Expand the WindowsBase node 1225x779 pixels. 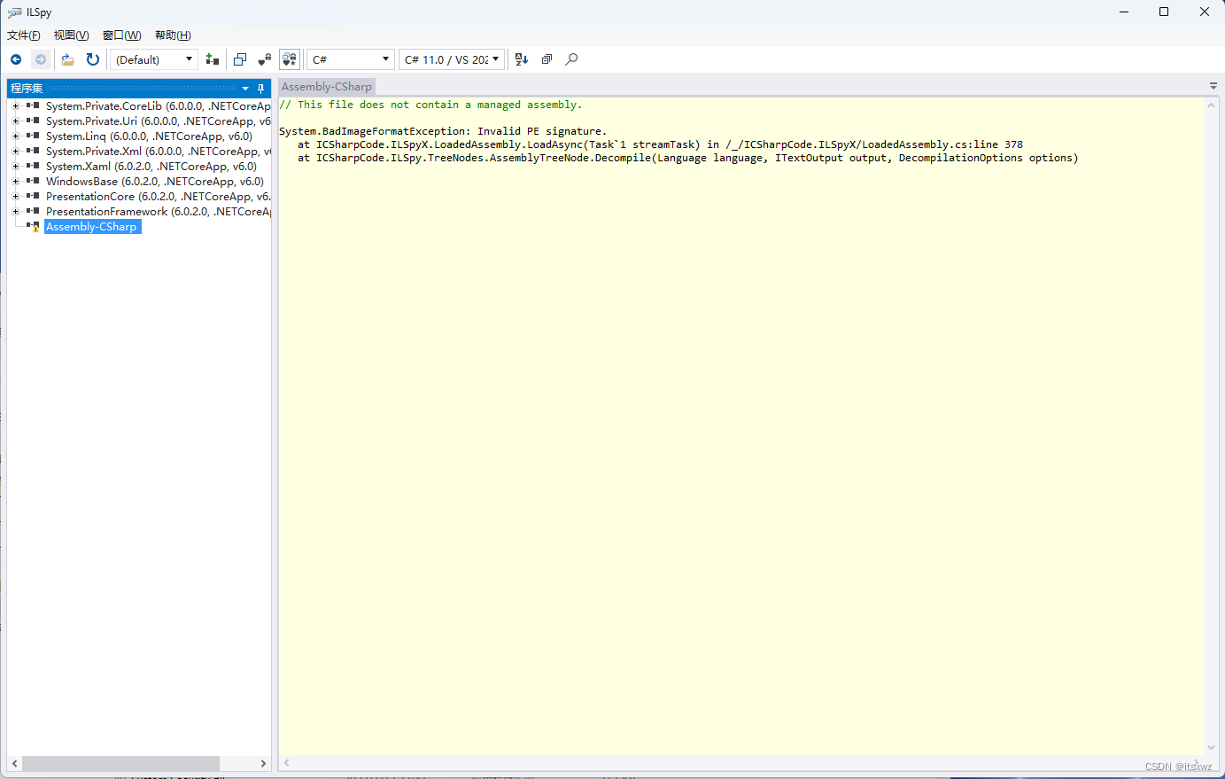(15, 182)
